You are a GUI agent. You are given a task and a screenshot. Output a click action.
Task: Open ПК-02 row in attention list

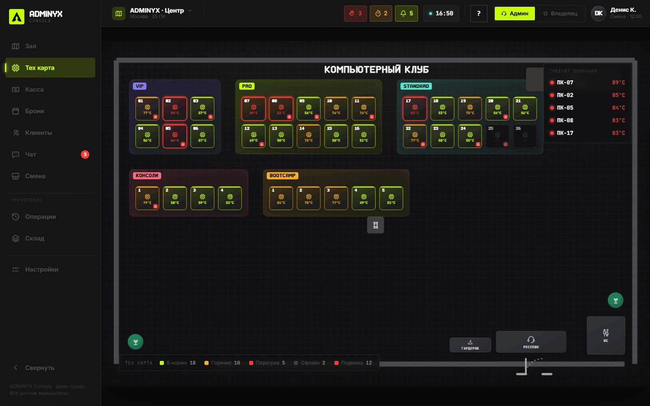(587, 95)
